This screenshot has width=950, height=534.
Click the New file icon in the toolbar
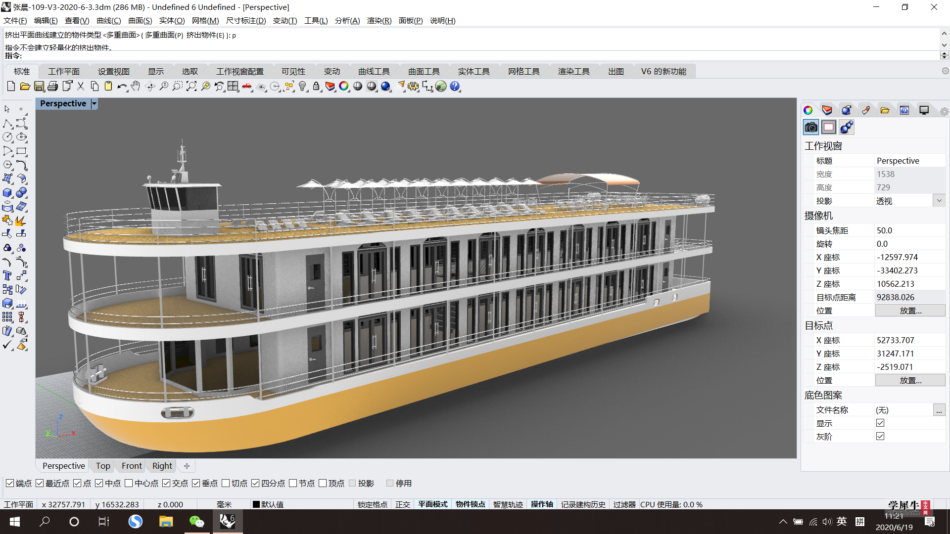tap(11, 87)
